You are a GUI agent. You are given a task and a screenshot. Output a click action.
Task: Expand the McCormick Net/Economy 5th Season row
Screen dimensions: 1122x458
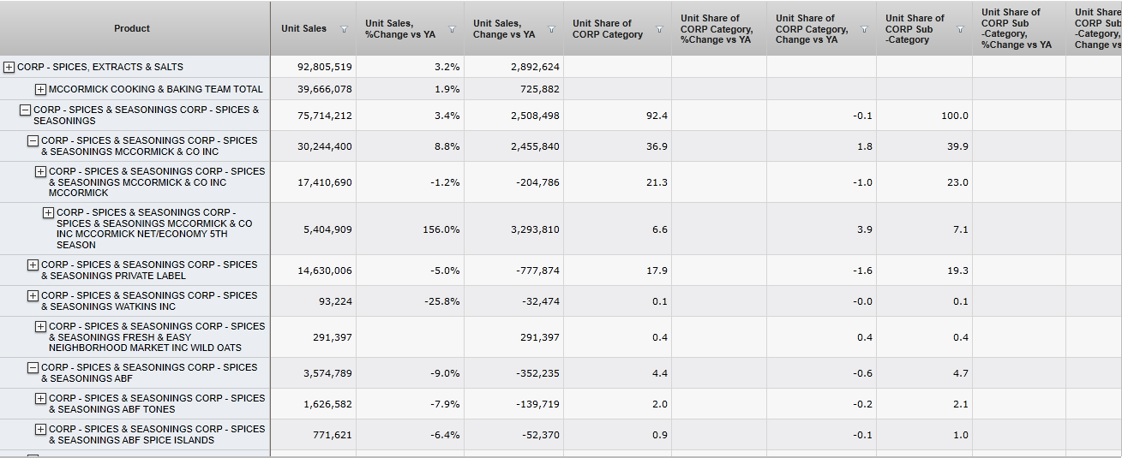coord(49,213)
